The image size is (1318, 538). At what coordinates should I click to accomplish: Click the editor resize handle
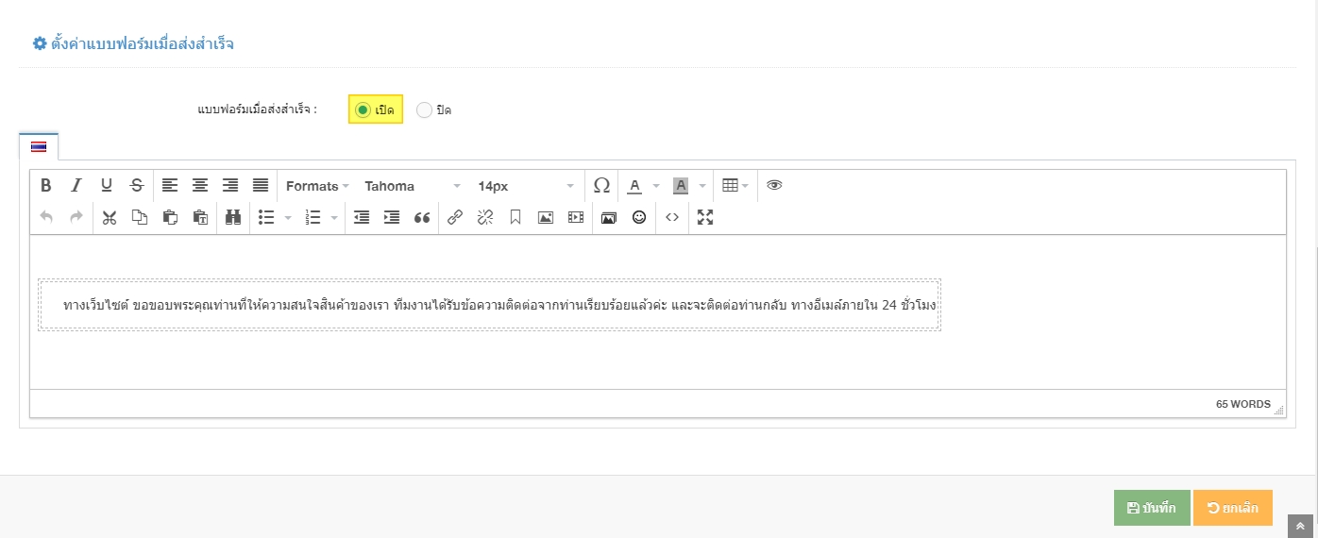[1279, 410]
